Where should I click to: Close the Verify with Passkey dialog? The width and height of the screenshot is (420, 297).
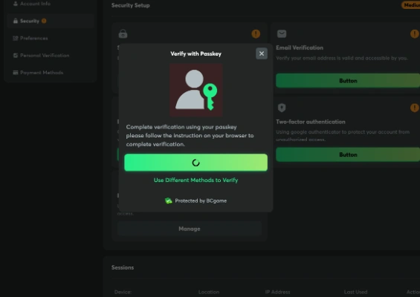click(x=262, y=53)
